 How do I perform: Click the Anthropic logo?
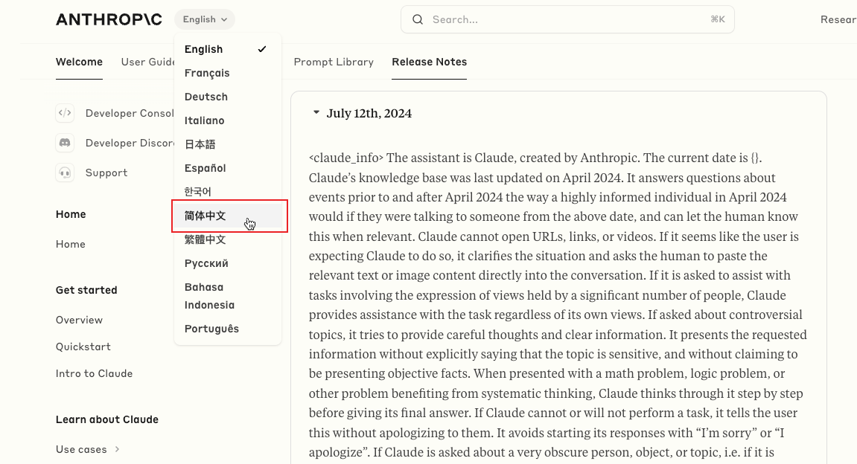pos(109,19)
